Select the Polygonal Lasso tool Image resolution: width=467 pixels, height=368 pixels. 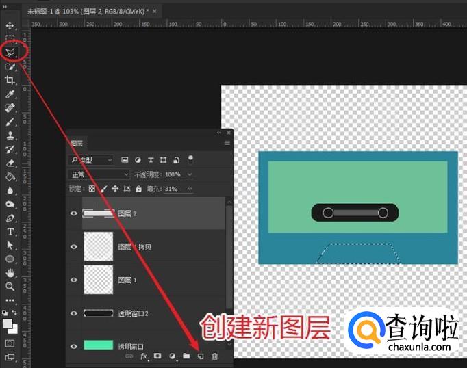coord(10,52)
